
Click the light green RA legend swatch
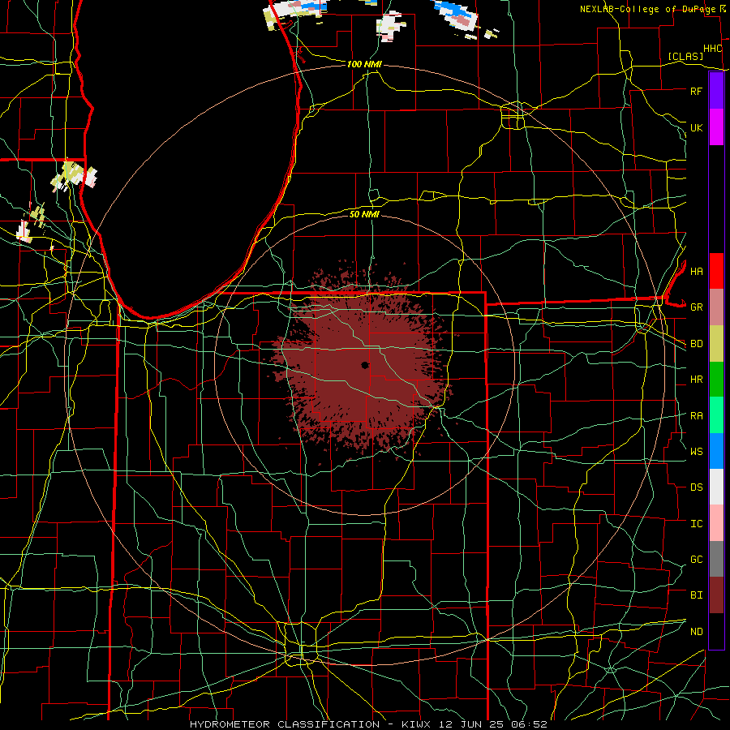pos(716,415)
